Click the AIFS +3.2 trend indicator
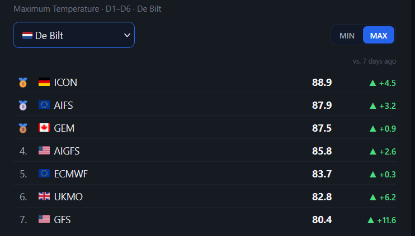Image resolution: width=415 pixels, height=236 pixels. (383, 106)
